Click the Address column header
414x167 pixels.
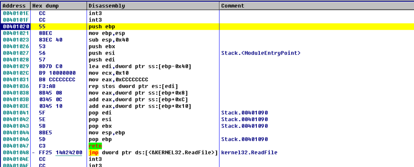pos(14,6)
